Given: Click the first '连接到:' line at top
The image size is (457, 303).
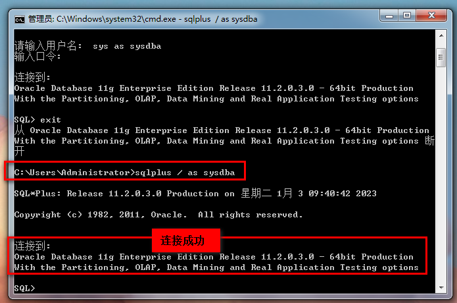Looking at the screenshot, I should click(x=32, y=77).
